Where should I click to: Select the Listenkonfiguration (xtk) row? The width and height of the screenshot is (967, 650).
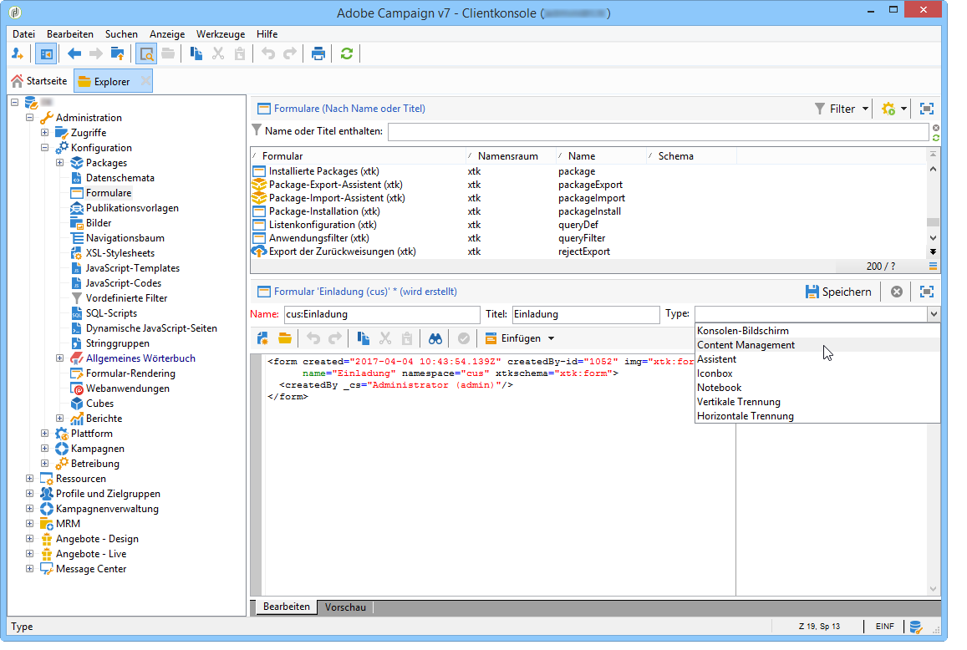coord(323,225)
